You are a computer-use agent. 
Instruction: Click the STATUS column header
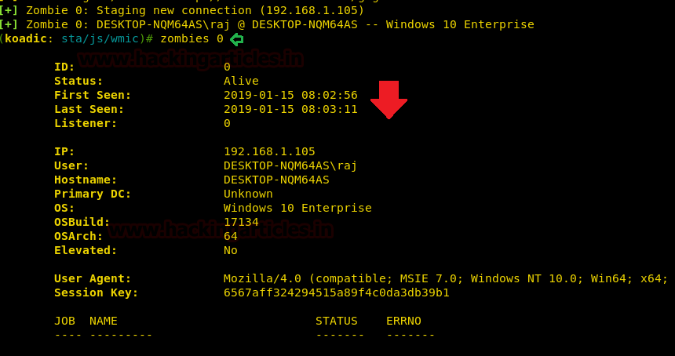(336, 321)
